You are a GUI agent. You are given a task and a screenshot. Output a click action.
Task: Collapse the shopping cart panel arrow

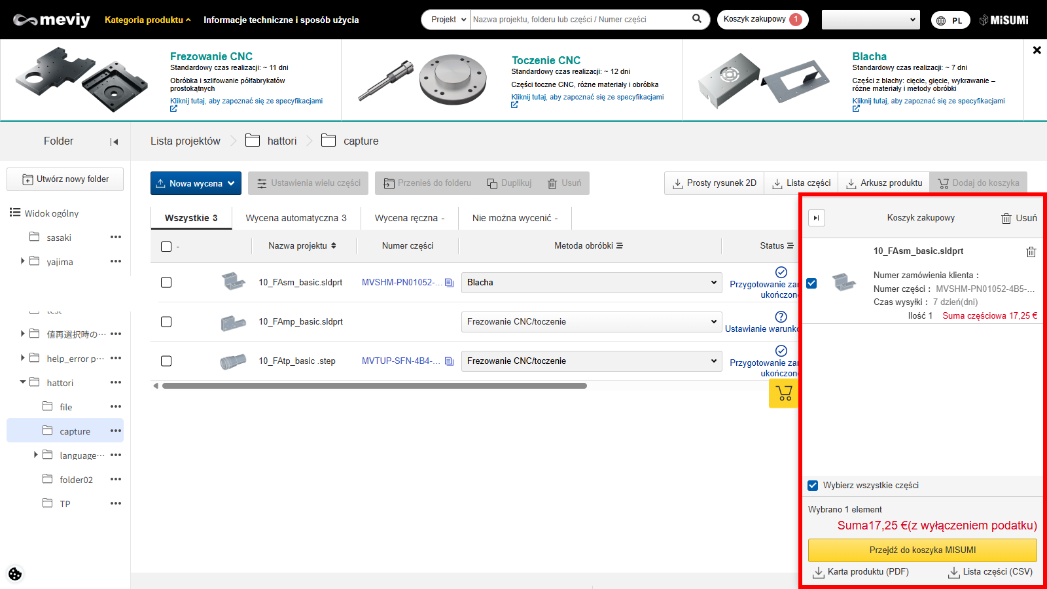pos(816,218)
